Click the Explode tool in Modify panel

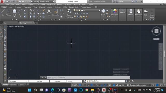tap(44, 13)
